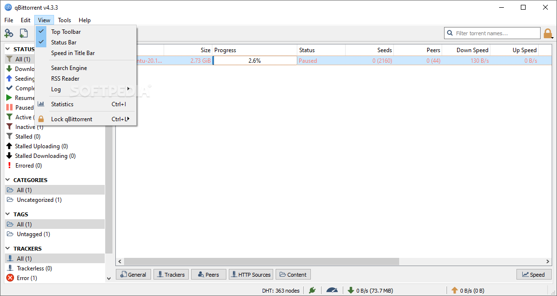
Task: Click the padlock icon beside Lock qBittorrent
Action: coord(41,119)
